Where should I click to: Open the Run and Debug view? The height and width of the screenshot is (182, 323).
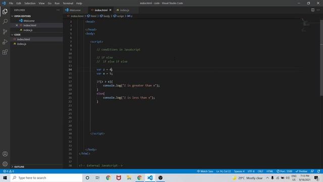pos(5,41)
